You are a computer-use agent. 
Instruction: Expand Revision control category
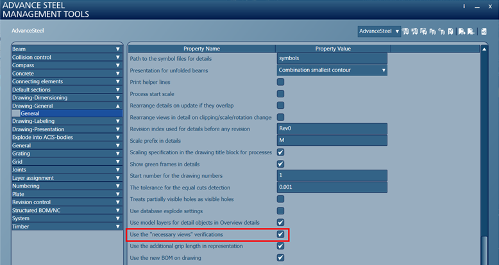(x=67, y=202)
